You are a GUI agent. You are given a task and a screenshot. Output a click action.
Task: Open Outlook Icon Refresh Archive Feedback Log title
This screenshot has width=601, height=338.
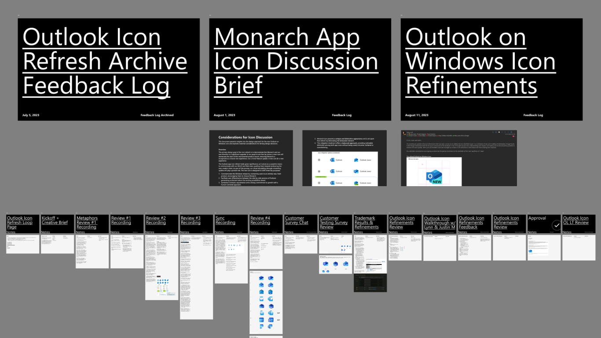coord(105,61)
